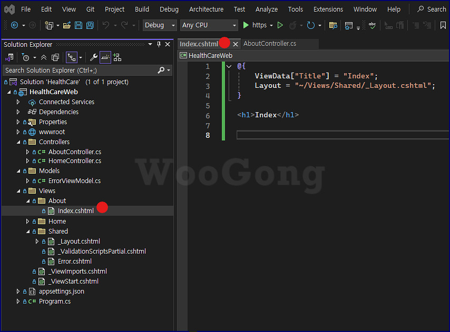450x332 pixels.
Task: Click View Class Diagram icon in Solution Explorer
Action: click(x=117, y=57)
